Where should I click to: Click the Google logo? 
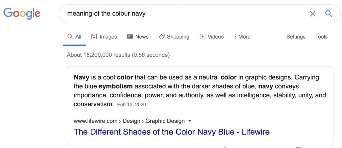pos(22,14)
